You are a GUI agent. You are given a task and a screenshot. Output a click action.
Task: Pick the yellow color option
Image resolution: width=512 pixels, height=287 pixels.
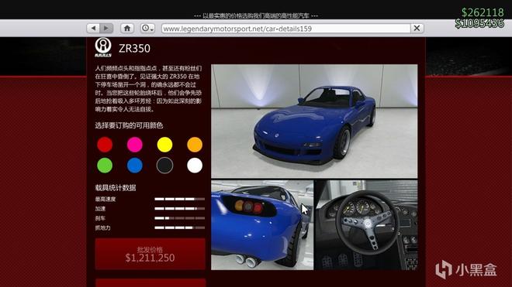tap(164, 145)
